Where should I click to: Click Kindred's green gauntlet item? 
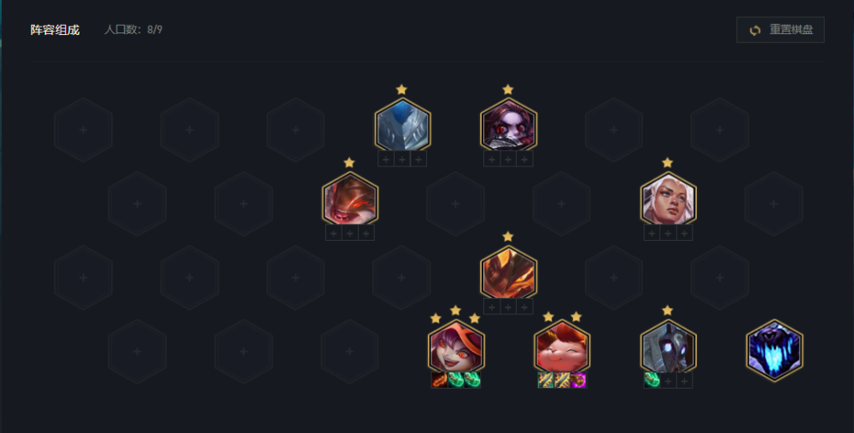[x=652, y=380]
